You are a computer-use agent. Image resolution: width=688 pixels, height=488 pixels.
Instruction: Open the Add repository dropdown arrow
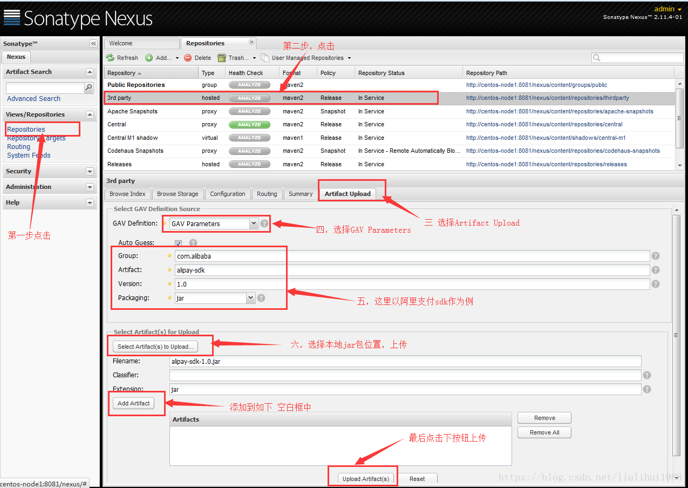[x=177, y=58]
